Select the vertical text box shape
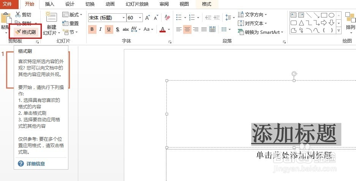 point(301,15)
